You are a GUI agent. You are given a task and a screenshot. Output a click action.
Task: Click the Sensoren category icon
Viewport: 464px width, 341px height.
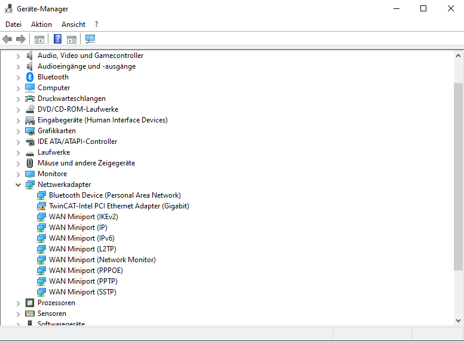click(30, 314)
